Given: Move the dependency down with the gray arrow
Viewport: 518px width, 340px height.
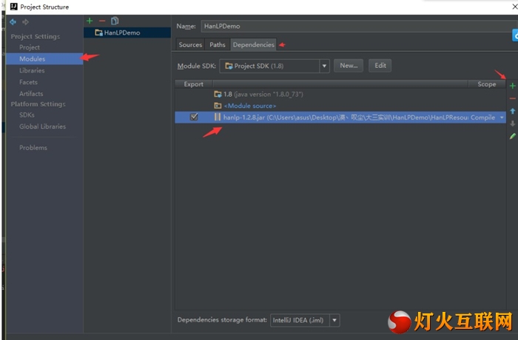Looking at the screenshot, I should click(x=512, y=123).
